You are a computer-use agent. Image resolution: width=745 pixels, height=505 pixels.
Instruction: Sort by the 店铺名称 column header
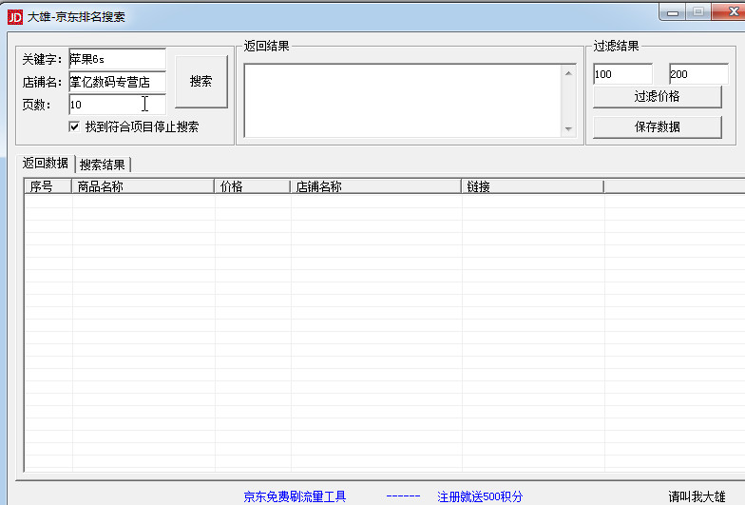[375, 186]
